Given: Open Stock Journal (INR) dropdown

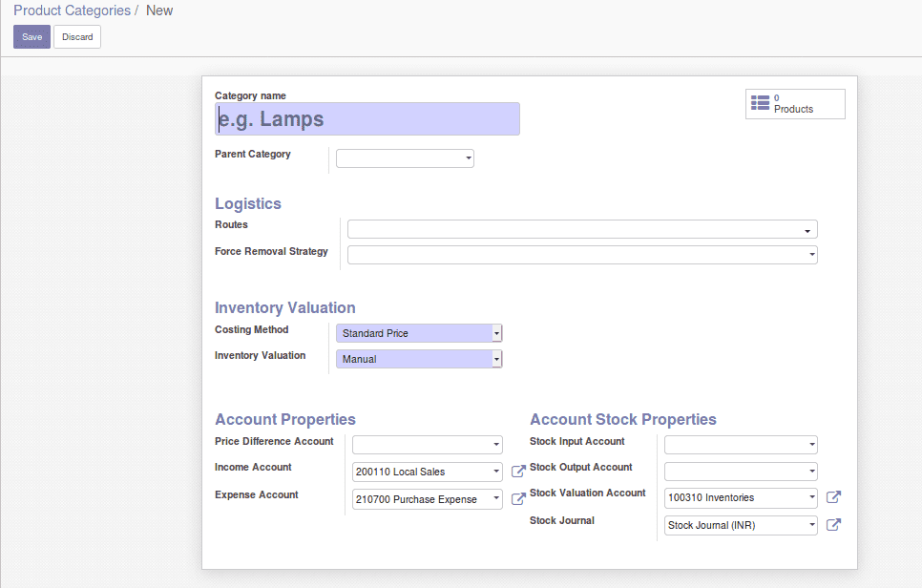Looking at the screenshot, I should tap(741, 525).
